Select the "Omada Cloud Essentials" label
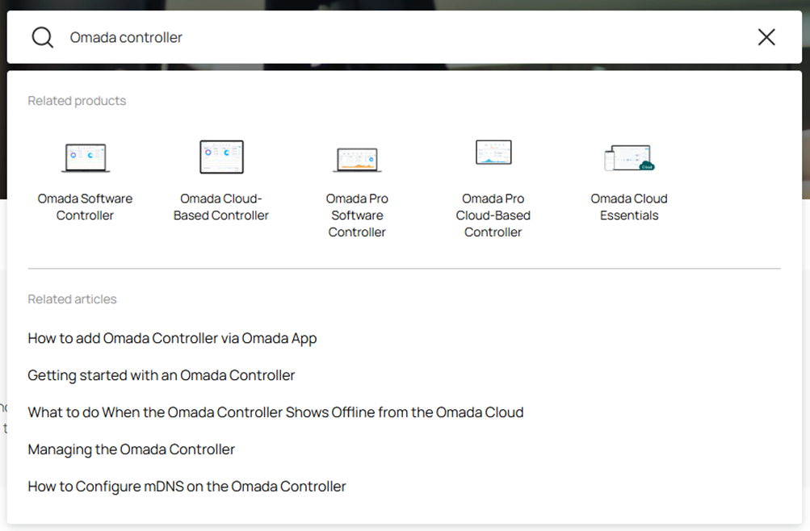Image resolution: width=810 pixels, height=531 pixels. tap(629, 207)
